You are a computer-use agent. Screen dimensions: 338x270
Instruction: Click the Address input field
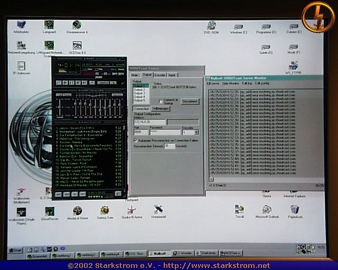click(x=149, y=122)
